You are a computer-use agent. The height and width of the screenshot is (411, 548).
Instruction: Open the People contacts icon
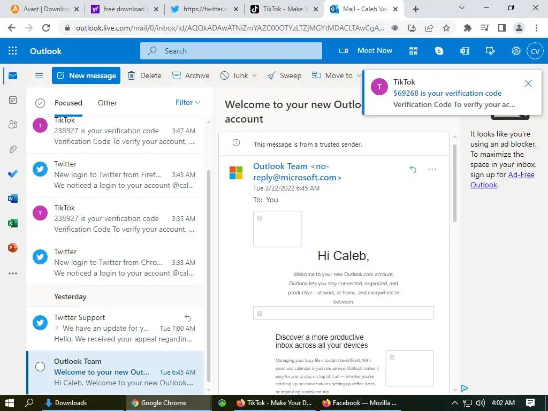point(13,124)
